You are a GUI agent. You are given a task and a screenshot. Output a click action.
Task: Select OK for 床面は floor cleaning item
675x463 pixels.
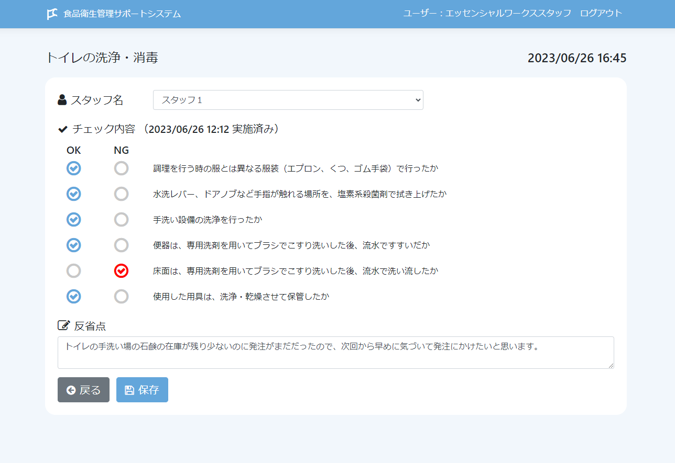coord(74,271)
